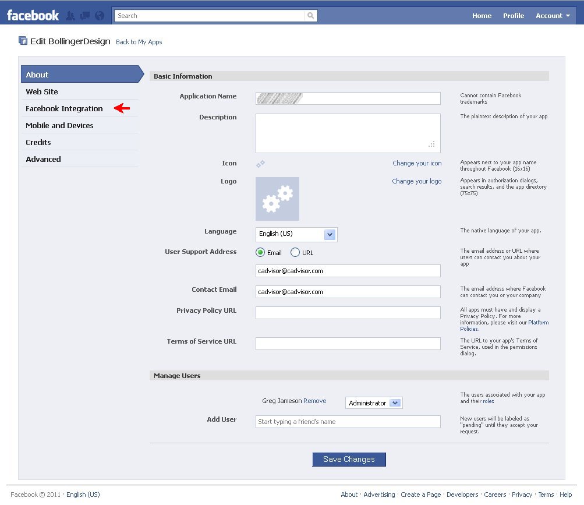Switch to the Web Site tab
Screen dimensions: 584x505
[x=41, y=91]
